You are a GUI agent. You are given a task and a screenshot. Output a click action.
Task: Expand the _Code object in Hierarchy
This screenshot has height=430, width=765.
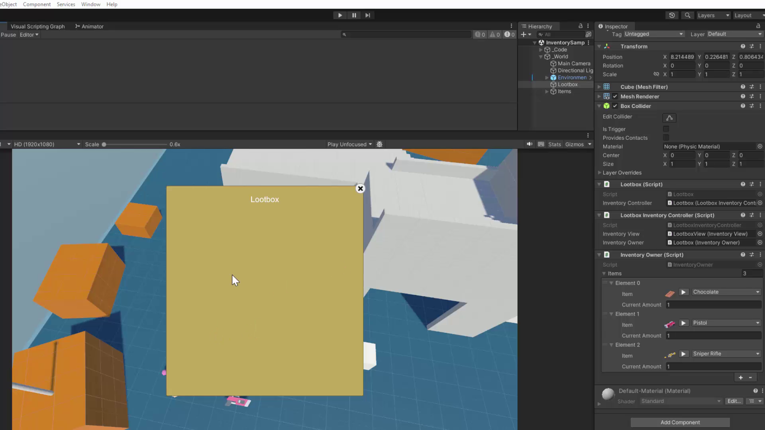coord(541,50)
